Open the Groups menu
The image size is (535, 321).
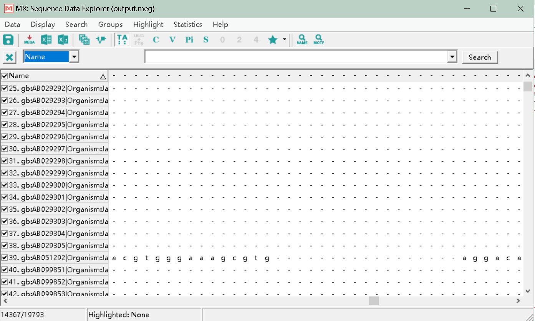tap(111, 25)
